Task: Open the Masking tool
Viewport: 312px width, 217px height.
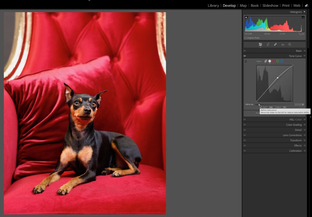Action: (x=290, y=44)
